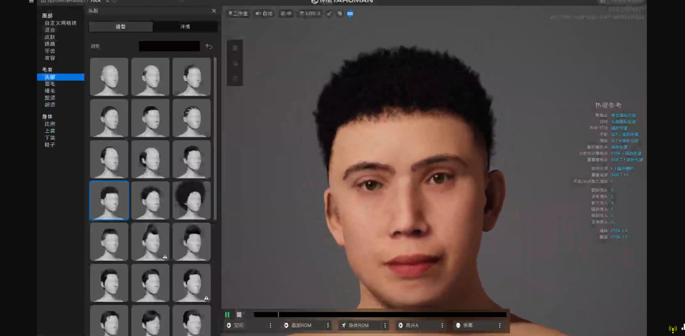Open the 中 quality dropdown
Viewport: 685px width, 336px height.
[x=286, y=13]
